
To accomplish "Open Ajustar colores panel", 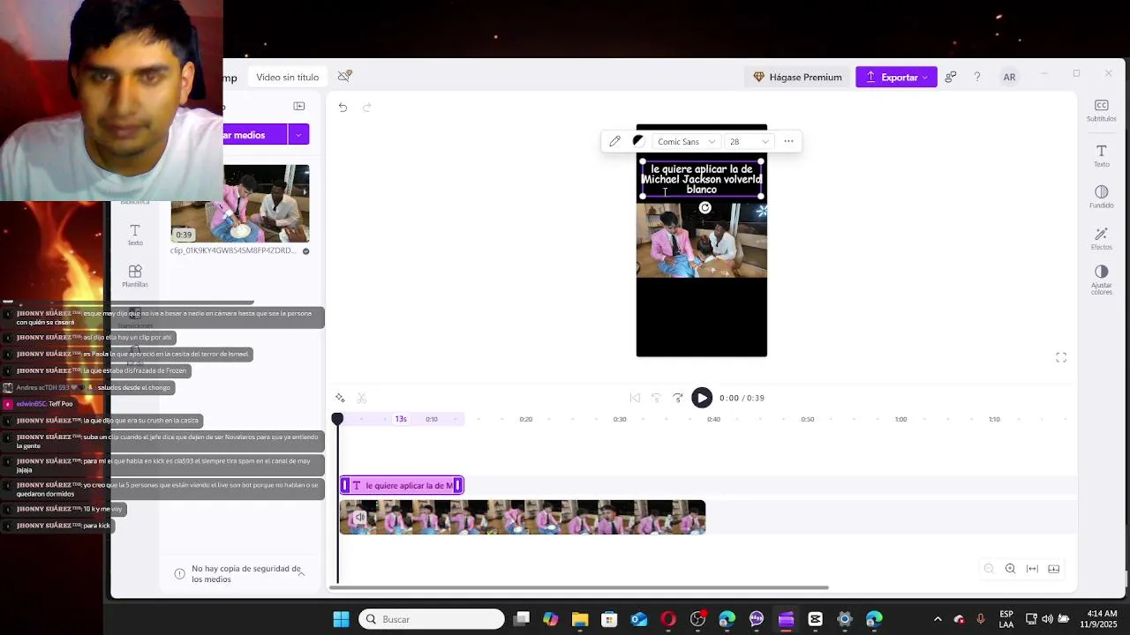I will [1101, 280].
